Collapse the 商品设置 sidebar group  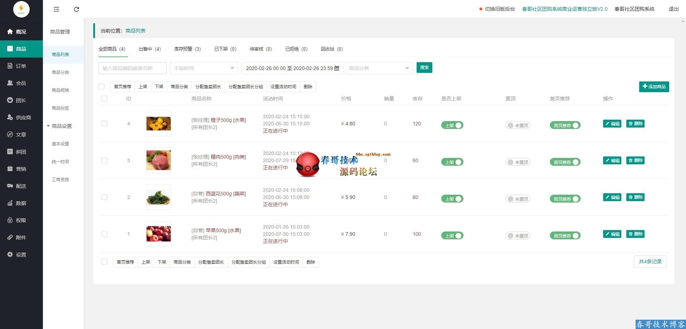[59, 126]
